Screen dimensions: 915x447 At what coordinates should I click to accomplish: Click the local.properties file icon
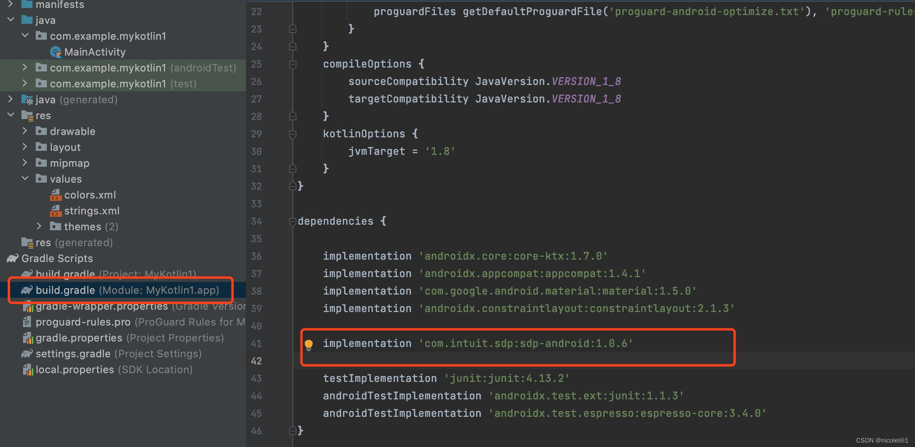click(27, 370)
